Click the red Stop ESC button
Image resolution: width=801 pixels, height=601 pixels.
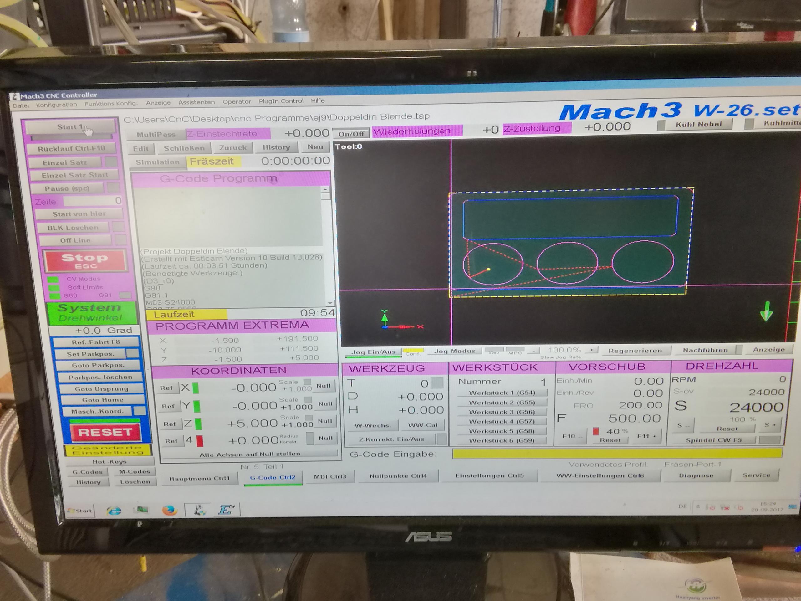[x=85, y=261]
